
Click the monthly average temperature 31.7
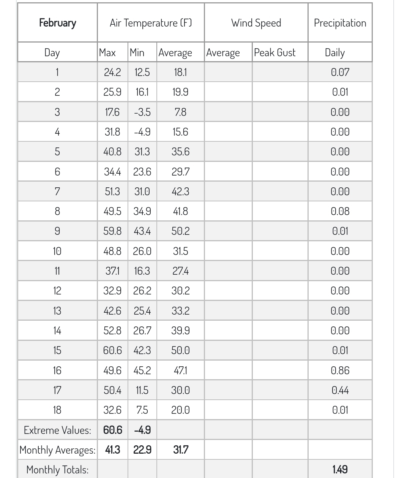point(180,450)
